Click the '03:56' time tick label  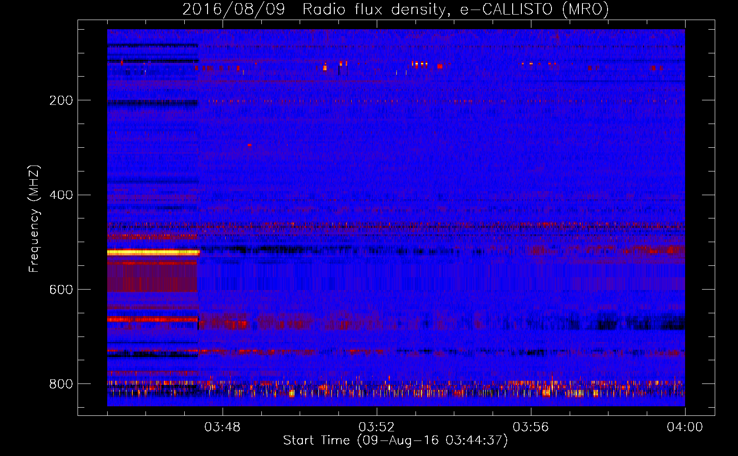531,427
